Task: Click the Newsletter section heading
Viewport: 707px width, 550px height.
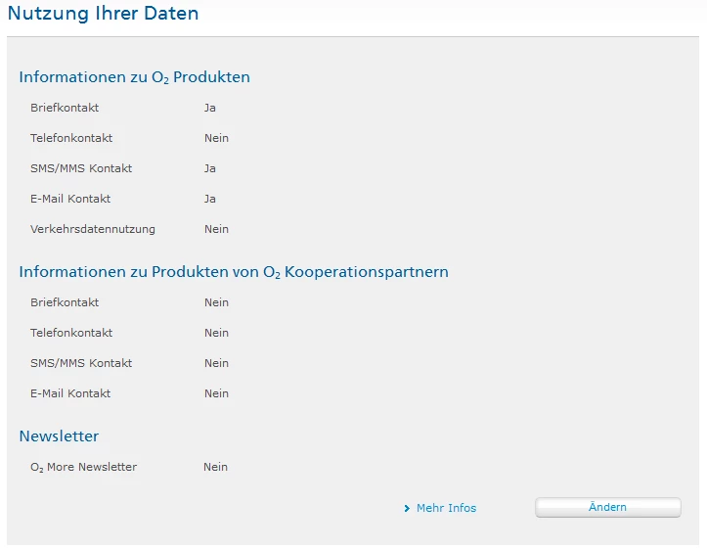Action: pyautogui.click(x=59, y=436)
